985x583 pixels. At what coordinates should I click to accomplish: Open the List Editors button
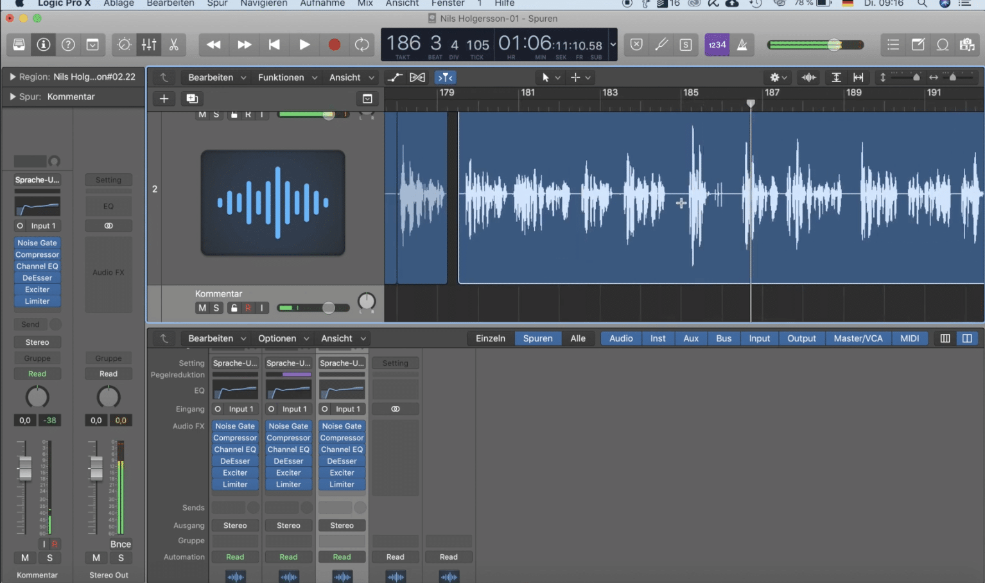pyautogui.click(x=893, y=44)
